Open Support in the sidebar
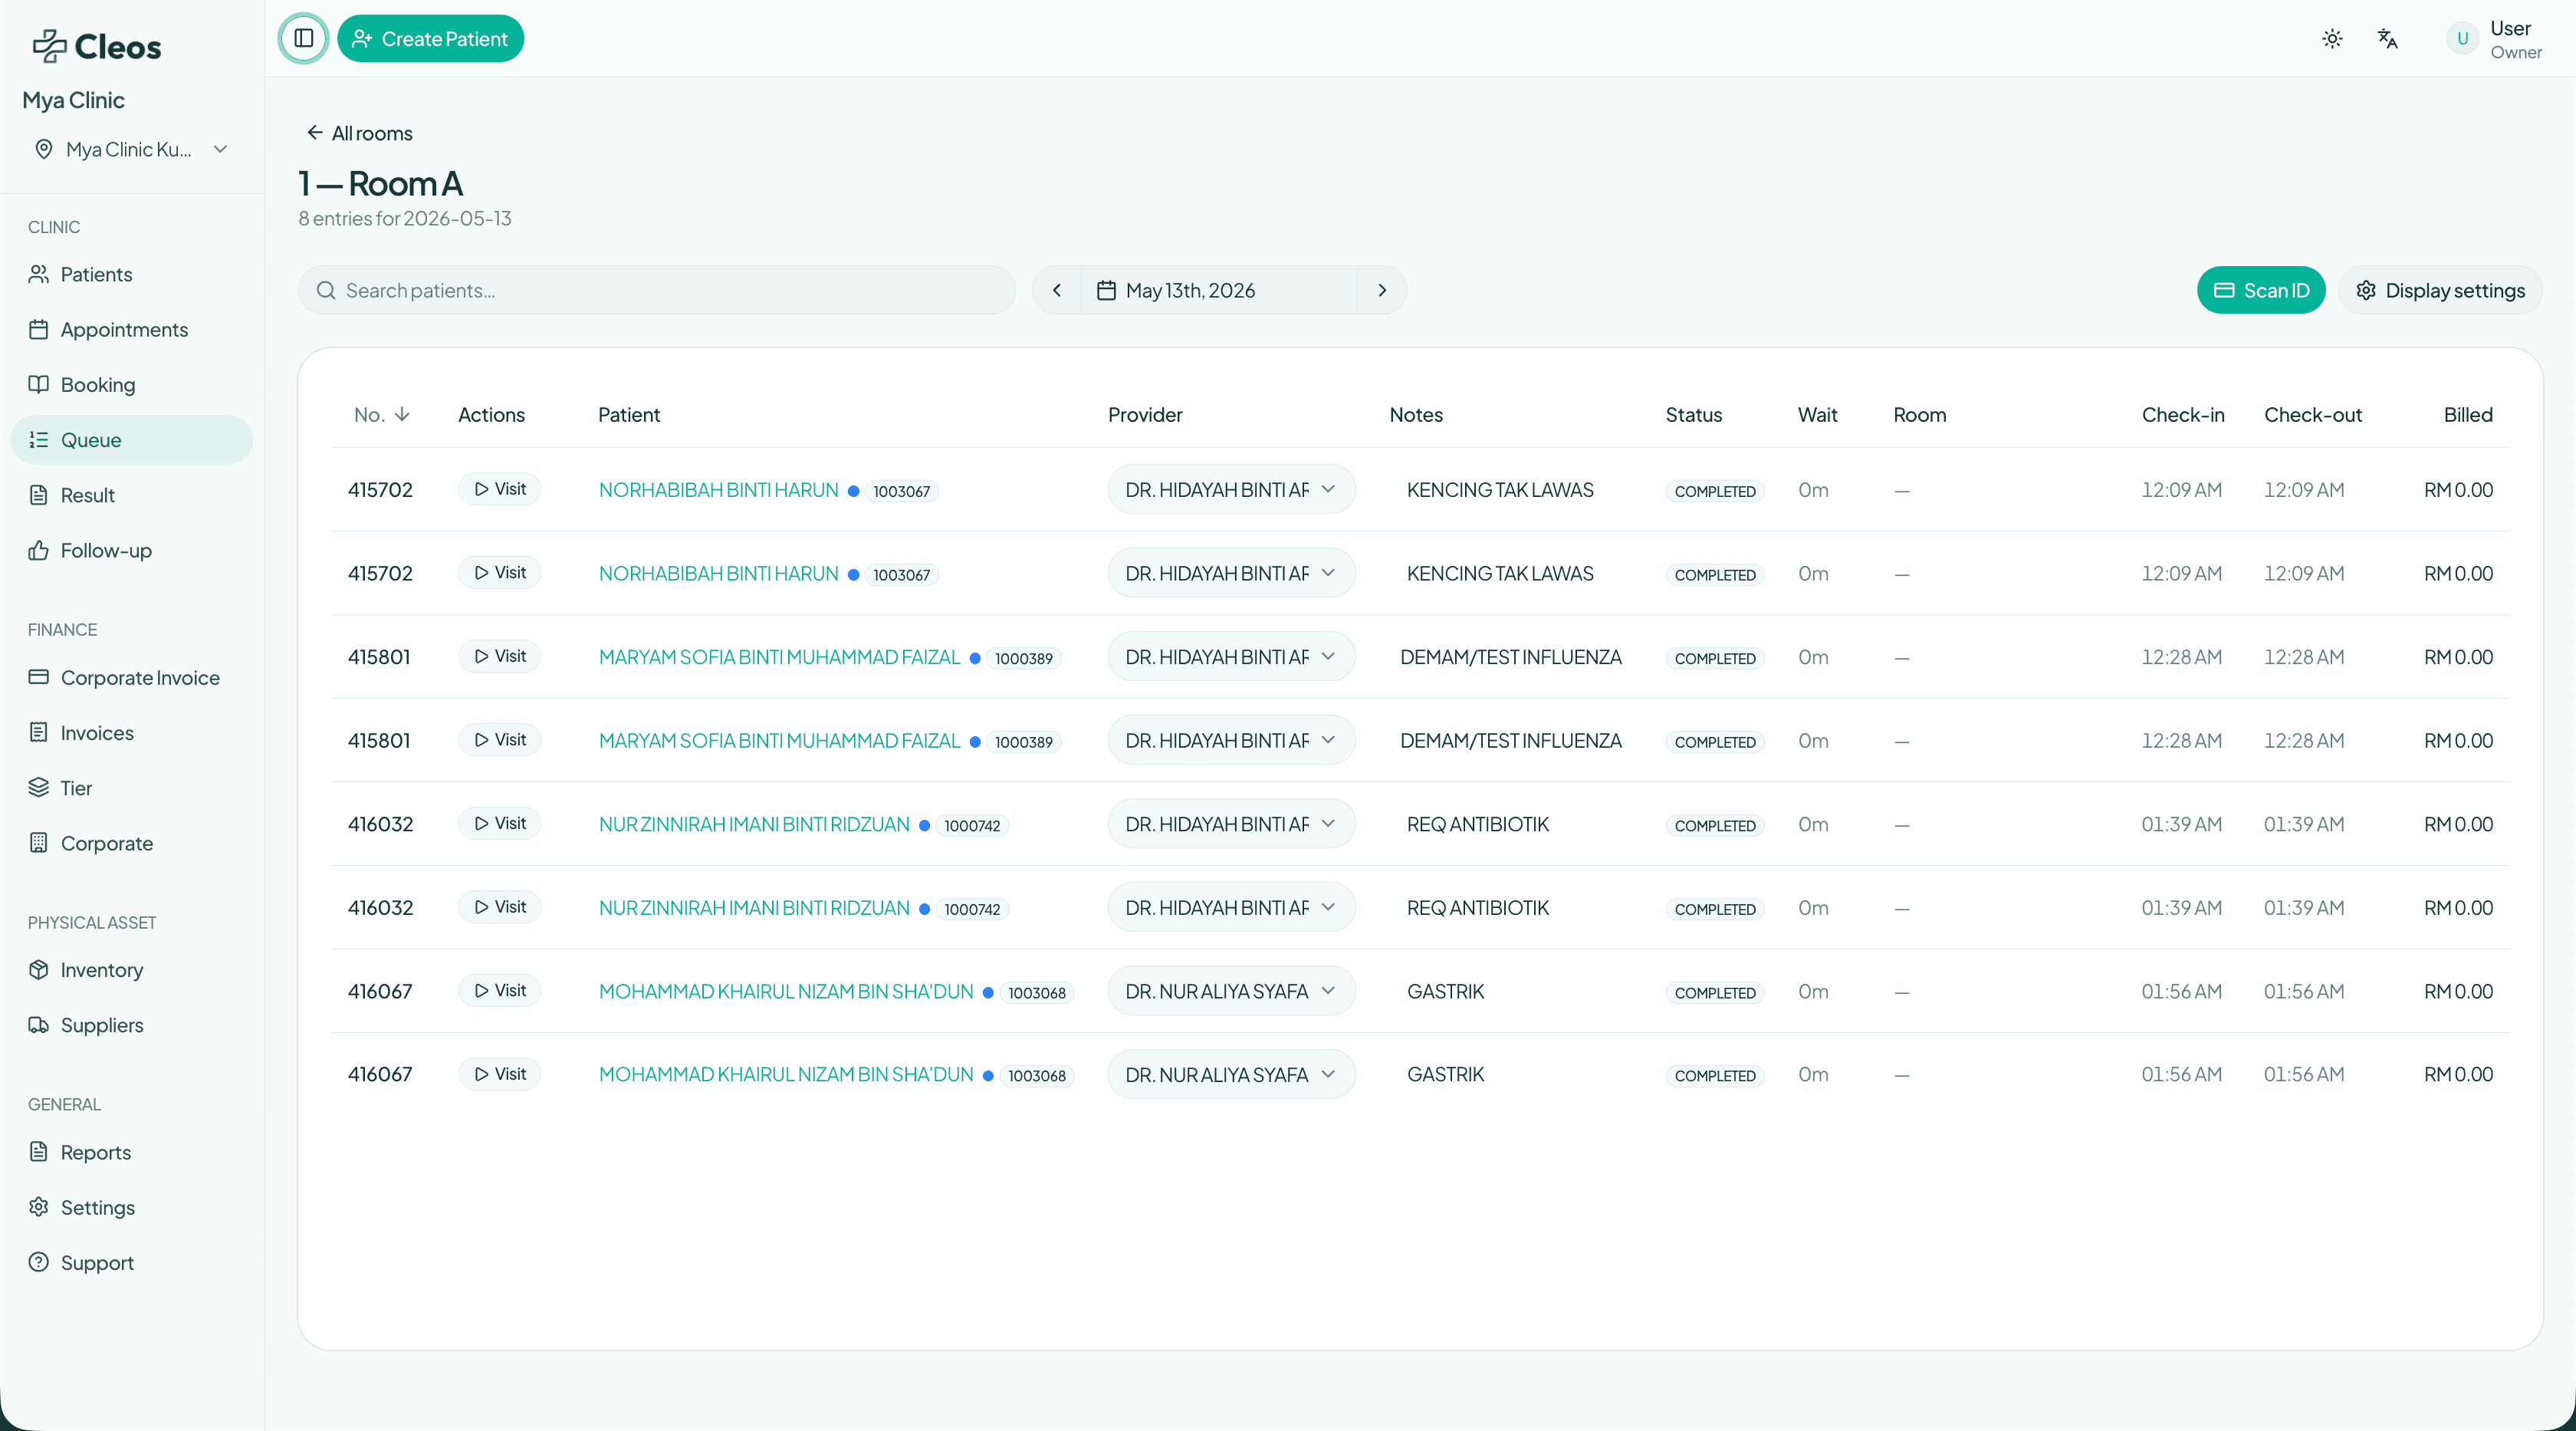 point(131,1262)
